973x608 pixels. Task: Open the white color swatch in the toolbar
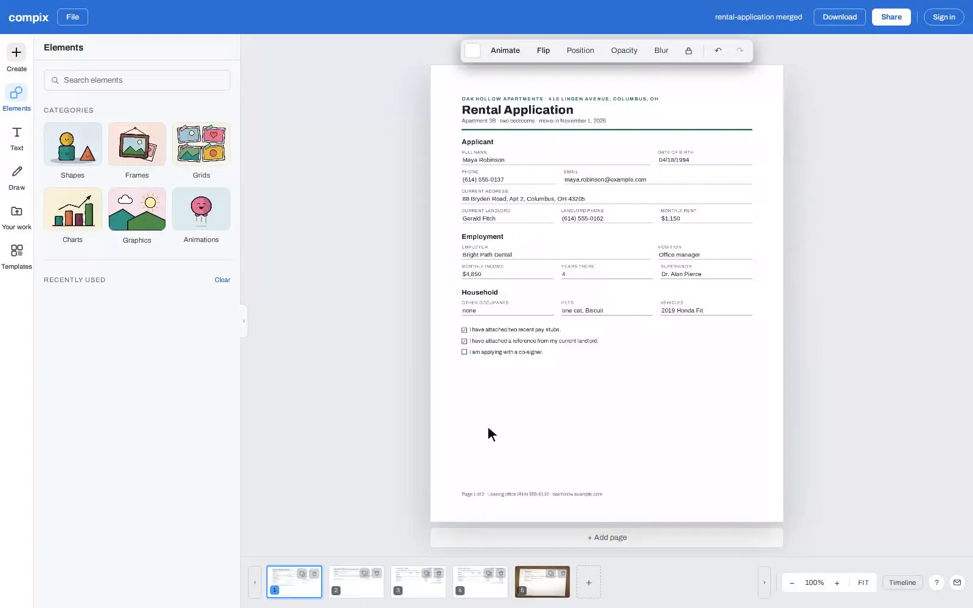coord(473,50)
